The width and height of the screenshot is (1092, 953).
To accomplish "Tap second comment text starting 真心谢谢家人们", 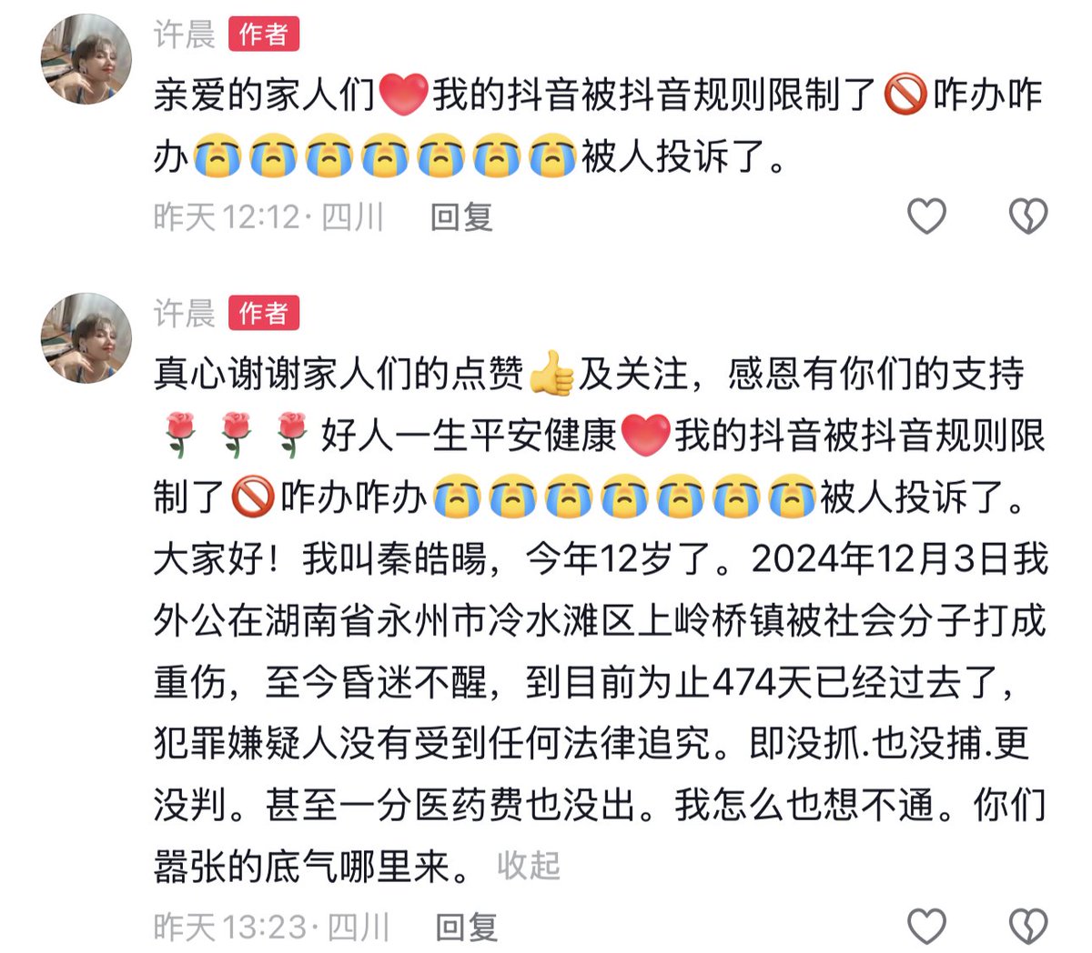I will 601,620.
